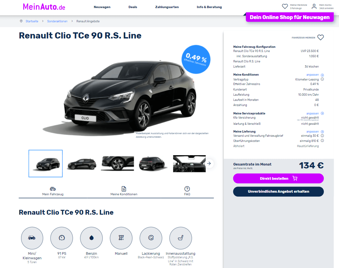The width and height of the screenshot is (339, 268).
Task: Click the Haustürlieferung value
Action: coord(308,146)
